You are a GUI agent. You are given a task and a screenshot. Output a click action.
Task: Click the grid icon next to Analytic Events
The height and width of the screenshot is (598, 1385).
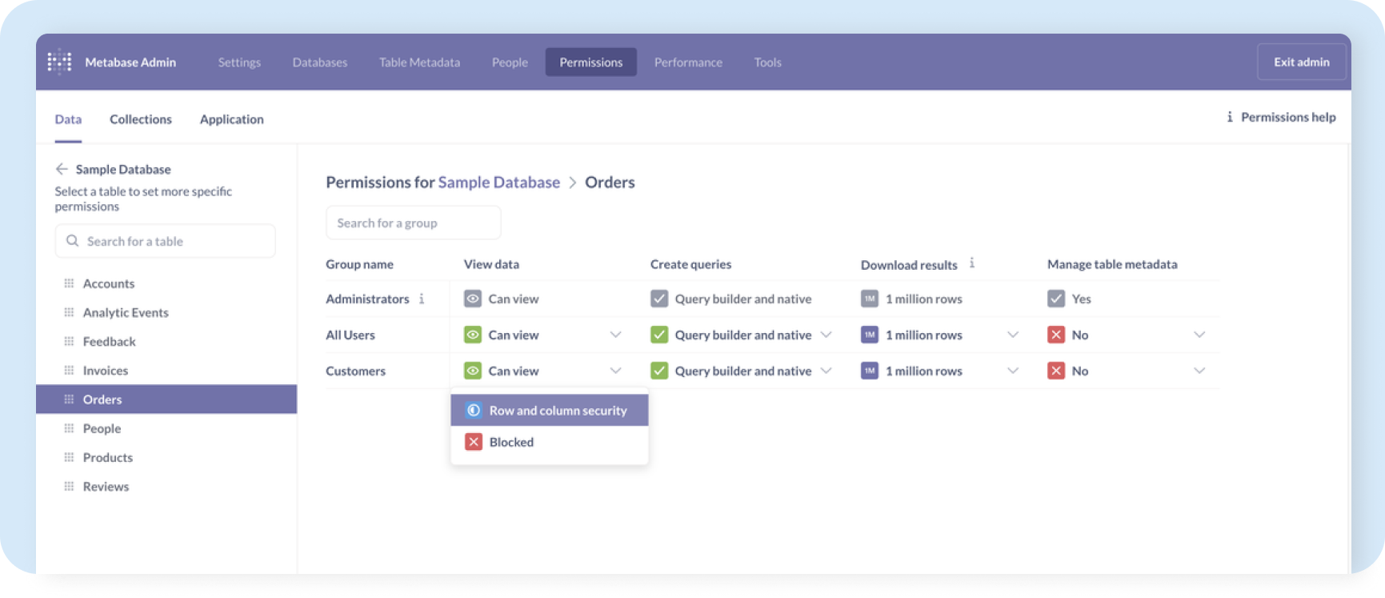(69, 312)
